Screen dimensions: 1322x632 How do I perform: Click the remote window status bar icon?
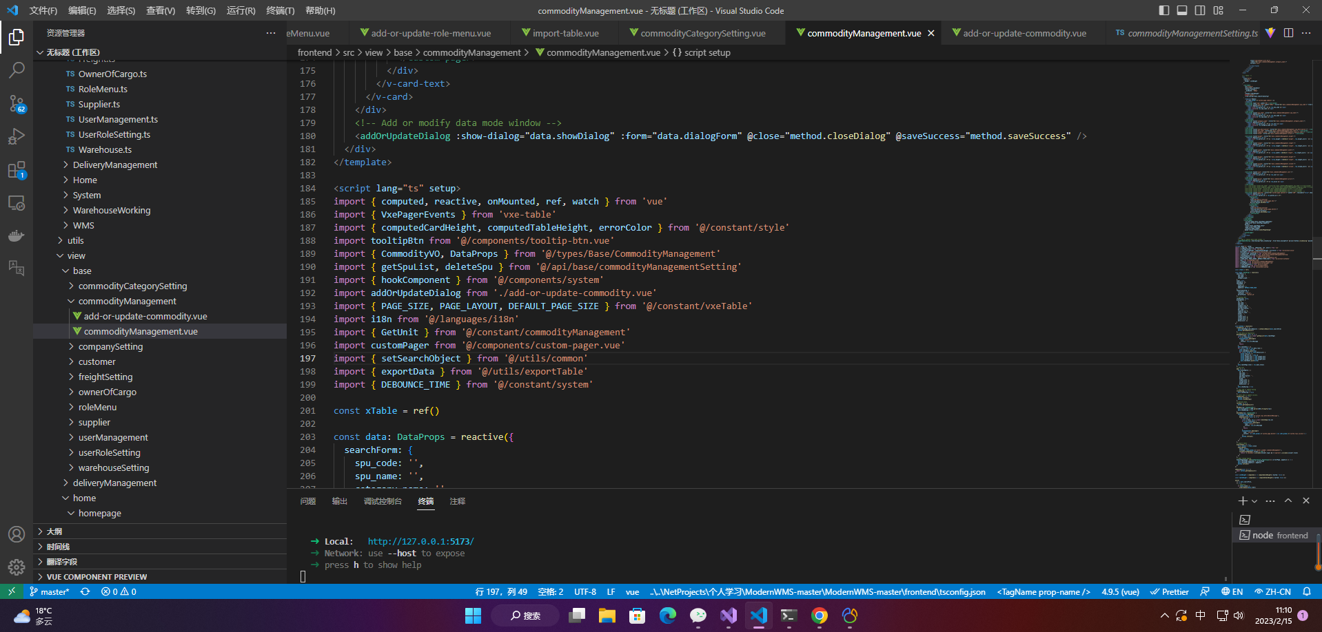pos(12,591)
